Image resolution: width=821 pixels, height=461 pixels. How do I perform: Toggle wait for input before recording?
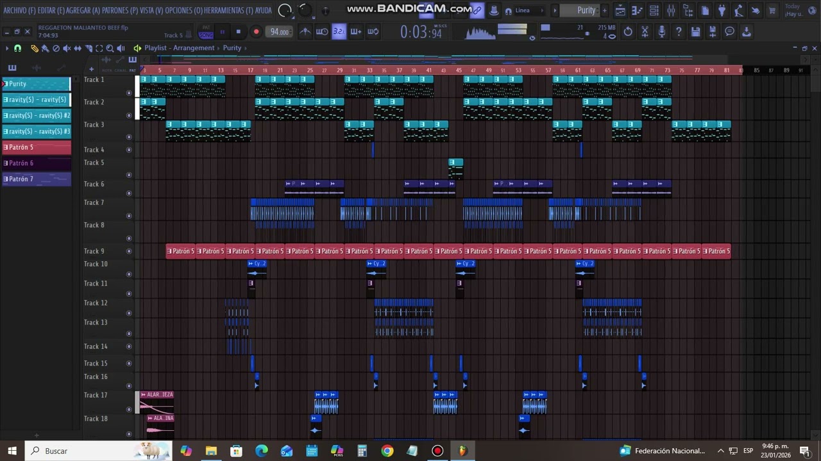click(x=322, y=31)
